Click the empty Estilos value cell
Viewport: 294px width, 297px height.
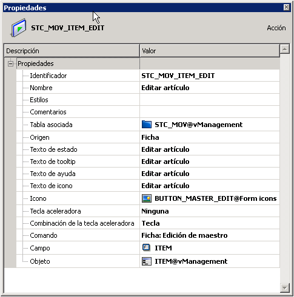(x=210, y=100)
